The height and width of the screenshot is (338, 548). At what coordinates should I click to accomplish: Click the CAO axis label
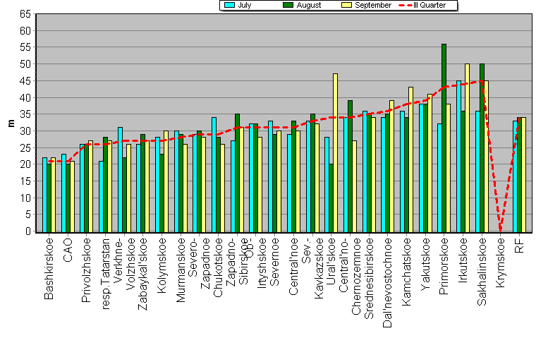pos(68,250)
